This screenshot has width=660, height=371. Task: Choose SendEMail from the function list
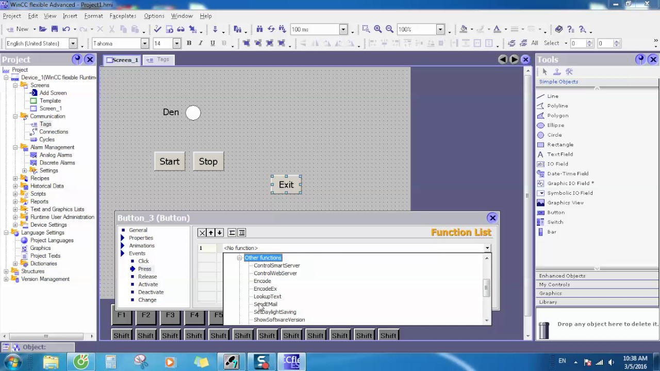266,305
